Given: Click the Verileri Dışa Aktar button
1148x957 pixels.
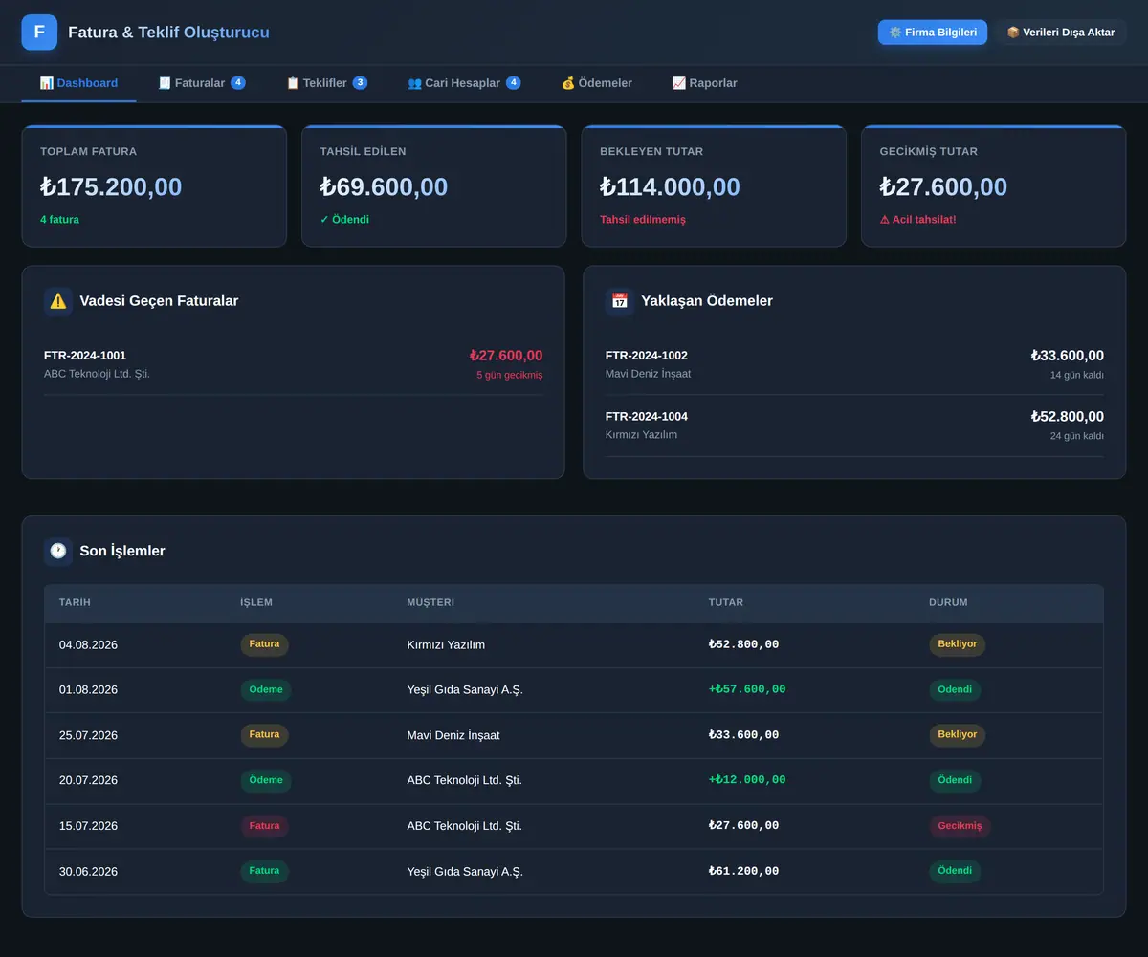Looking at the screenshot, I should (1061, 33).
